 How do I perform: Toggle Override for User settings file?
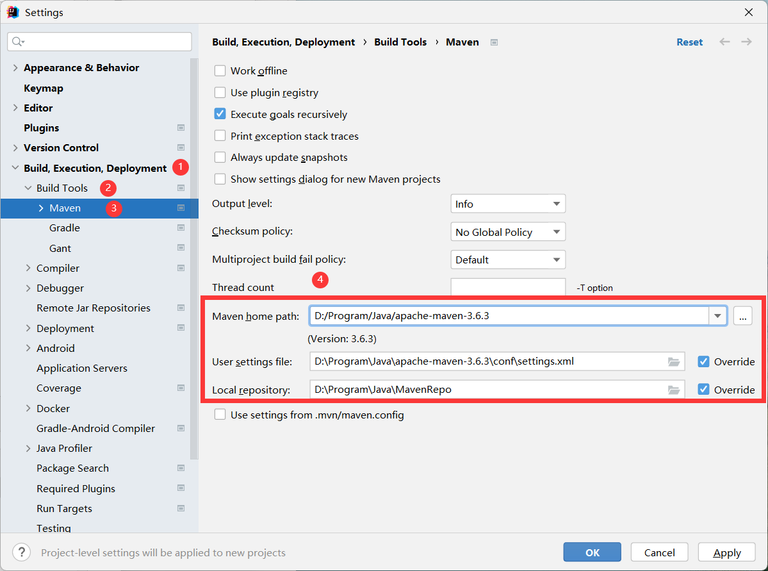703,361
